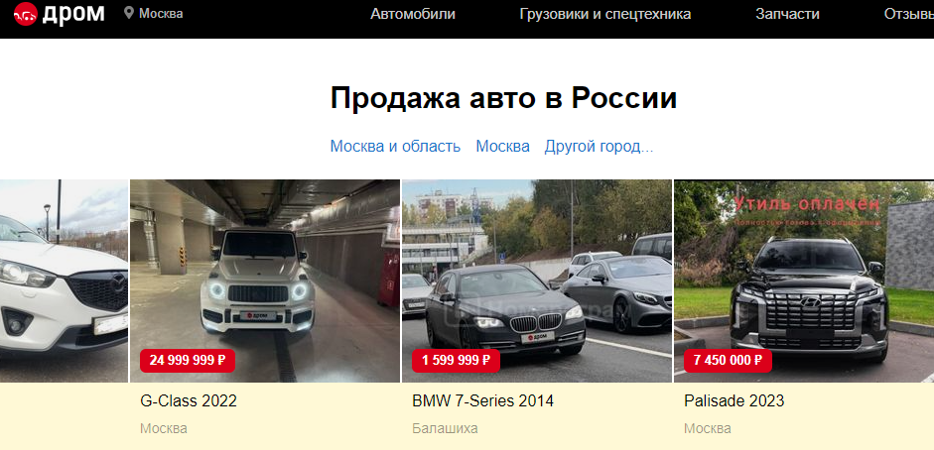Click the 24 999 999 ₽ price badge
The width and height of the screenshot is (934, 450).
188,360
